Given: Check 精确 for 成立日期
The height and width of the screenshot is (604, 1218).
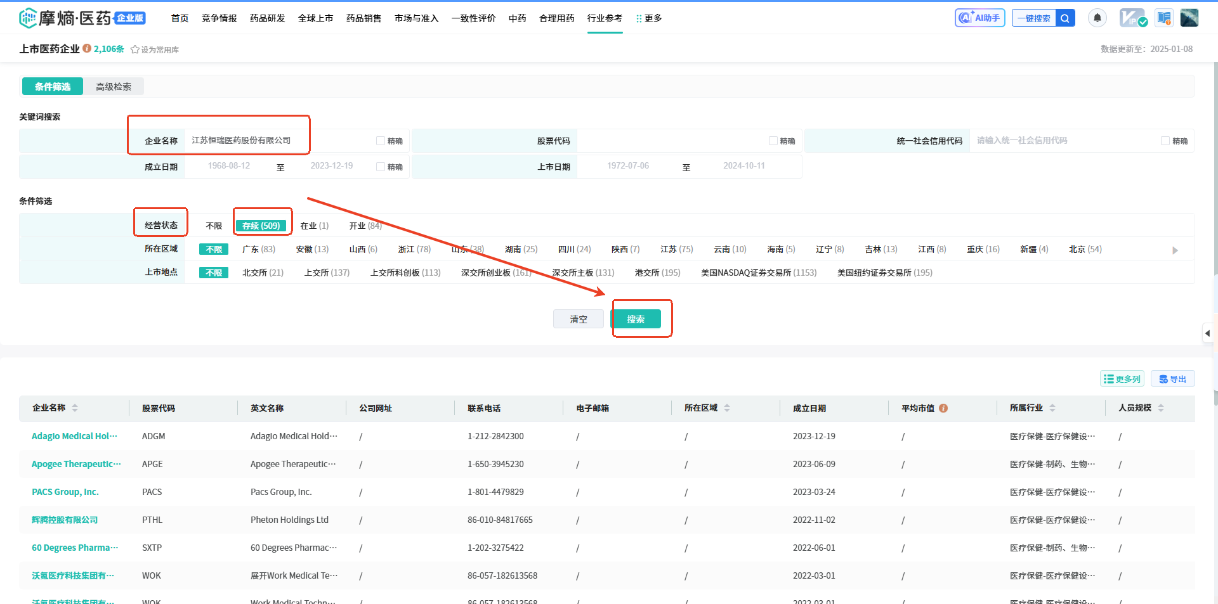Looking at the screenshot, I should 381,167.
